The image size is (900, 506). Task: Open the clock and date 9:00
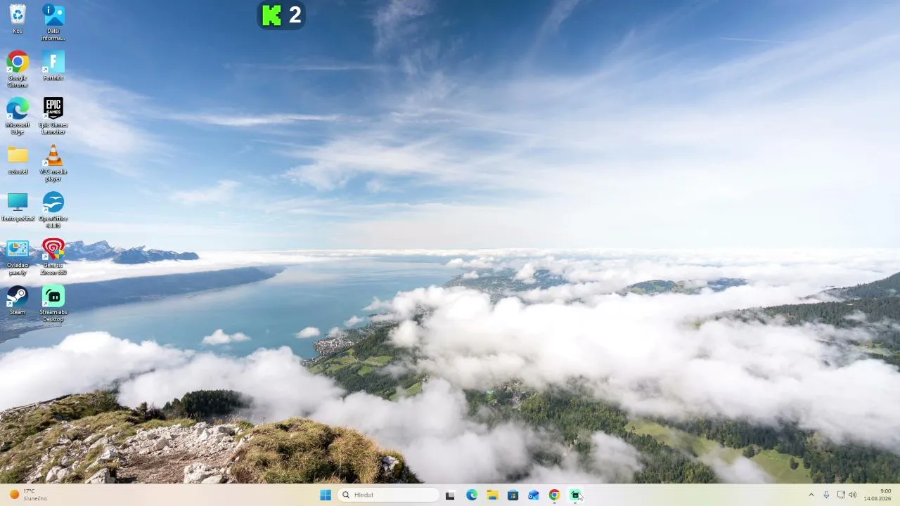click(877, 495)
